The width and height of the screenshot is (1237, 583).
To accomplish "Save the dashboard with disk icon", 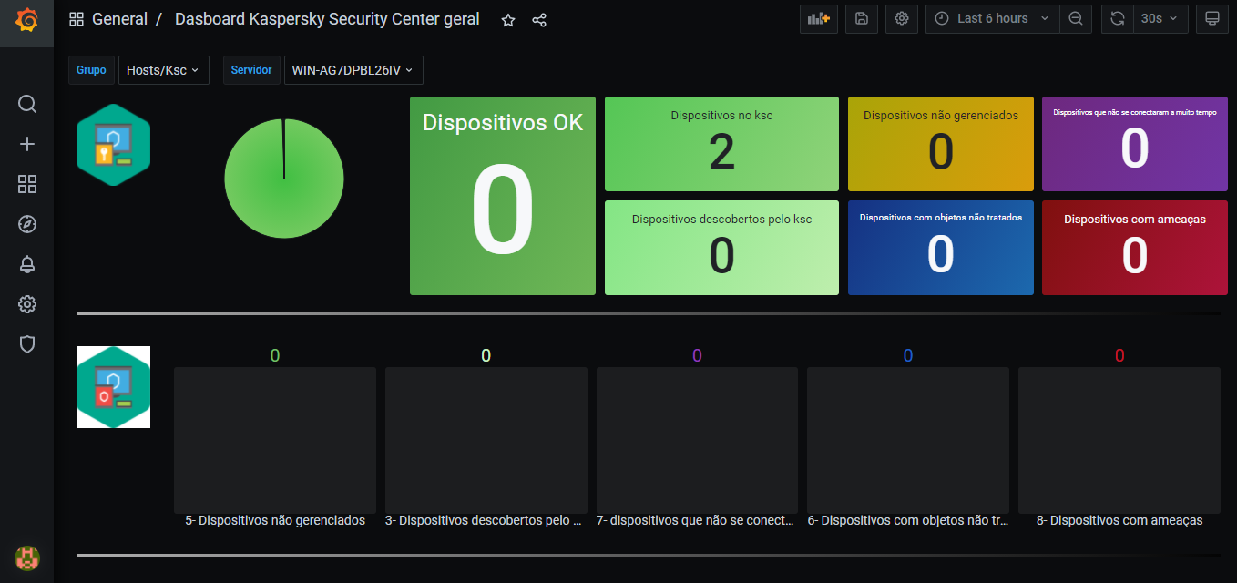I will tap(862, 18).
